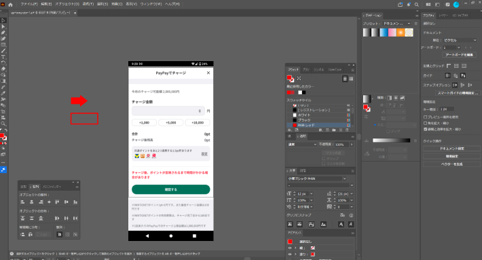Image resolution: width=482 pixels, height=260 pixels.
Task: Toggle the Snap to Glyph option
Action: coord(342,215)
